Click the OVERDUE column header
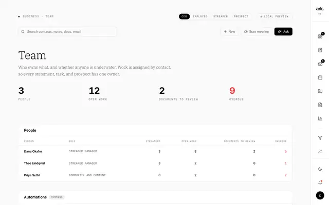The image size is (329, 205). tap(281, 141)
